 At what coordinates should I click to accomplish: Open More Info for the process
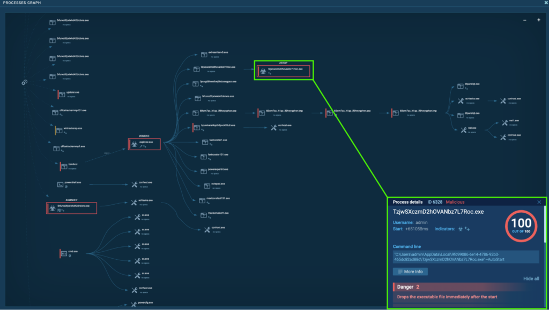click(x=410, y=272)
